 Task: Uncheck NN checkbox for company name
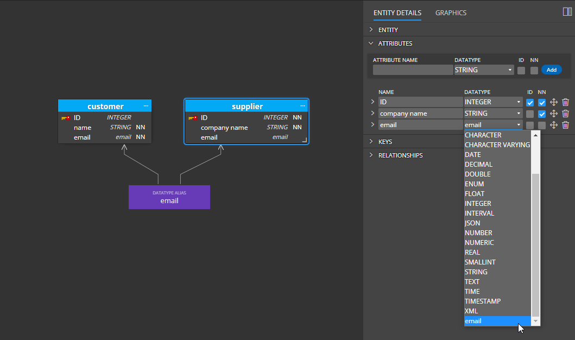[x=542, y=114]
